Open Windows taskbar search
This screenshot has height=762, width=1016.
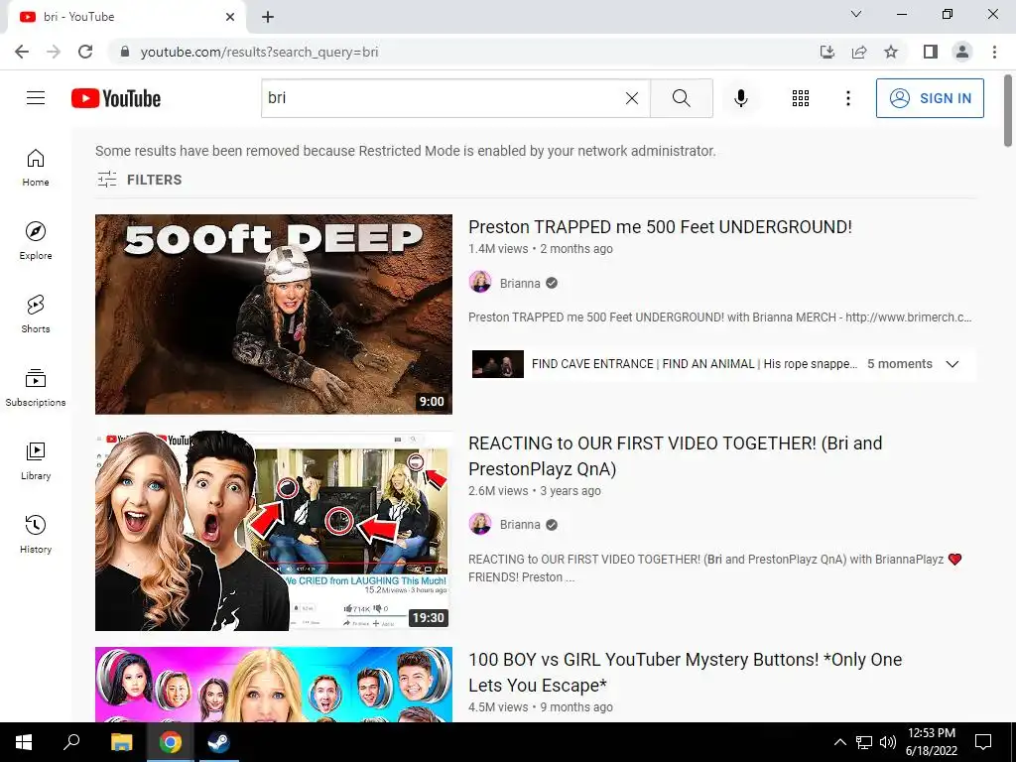click(71, 742)
